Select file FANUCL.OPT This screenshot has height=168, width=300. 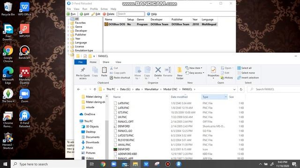(126, 122)
